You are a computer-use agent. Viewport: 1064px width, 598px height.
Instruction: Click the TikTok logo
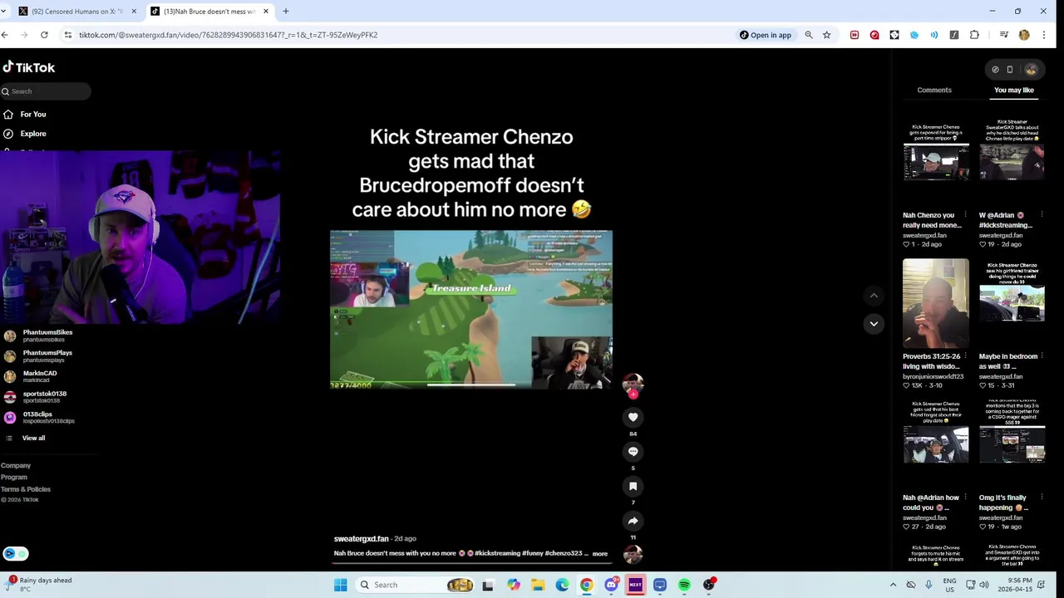point(29,67)
